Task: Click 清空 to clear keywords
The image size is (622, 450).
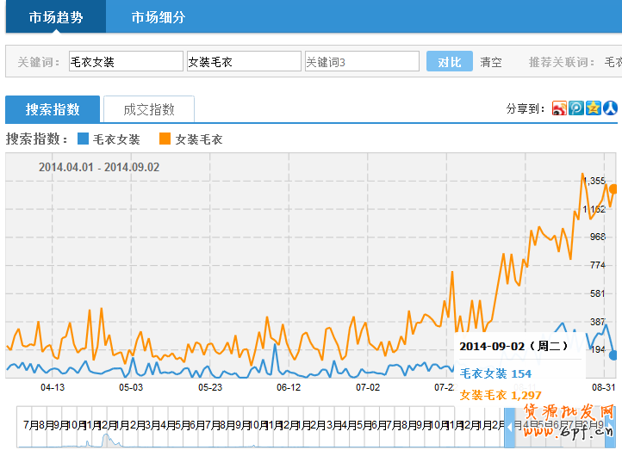Action: [491, 62]
